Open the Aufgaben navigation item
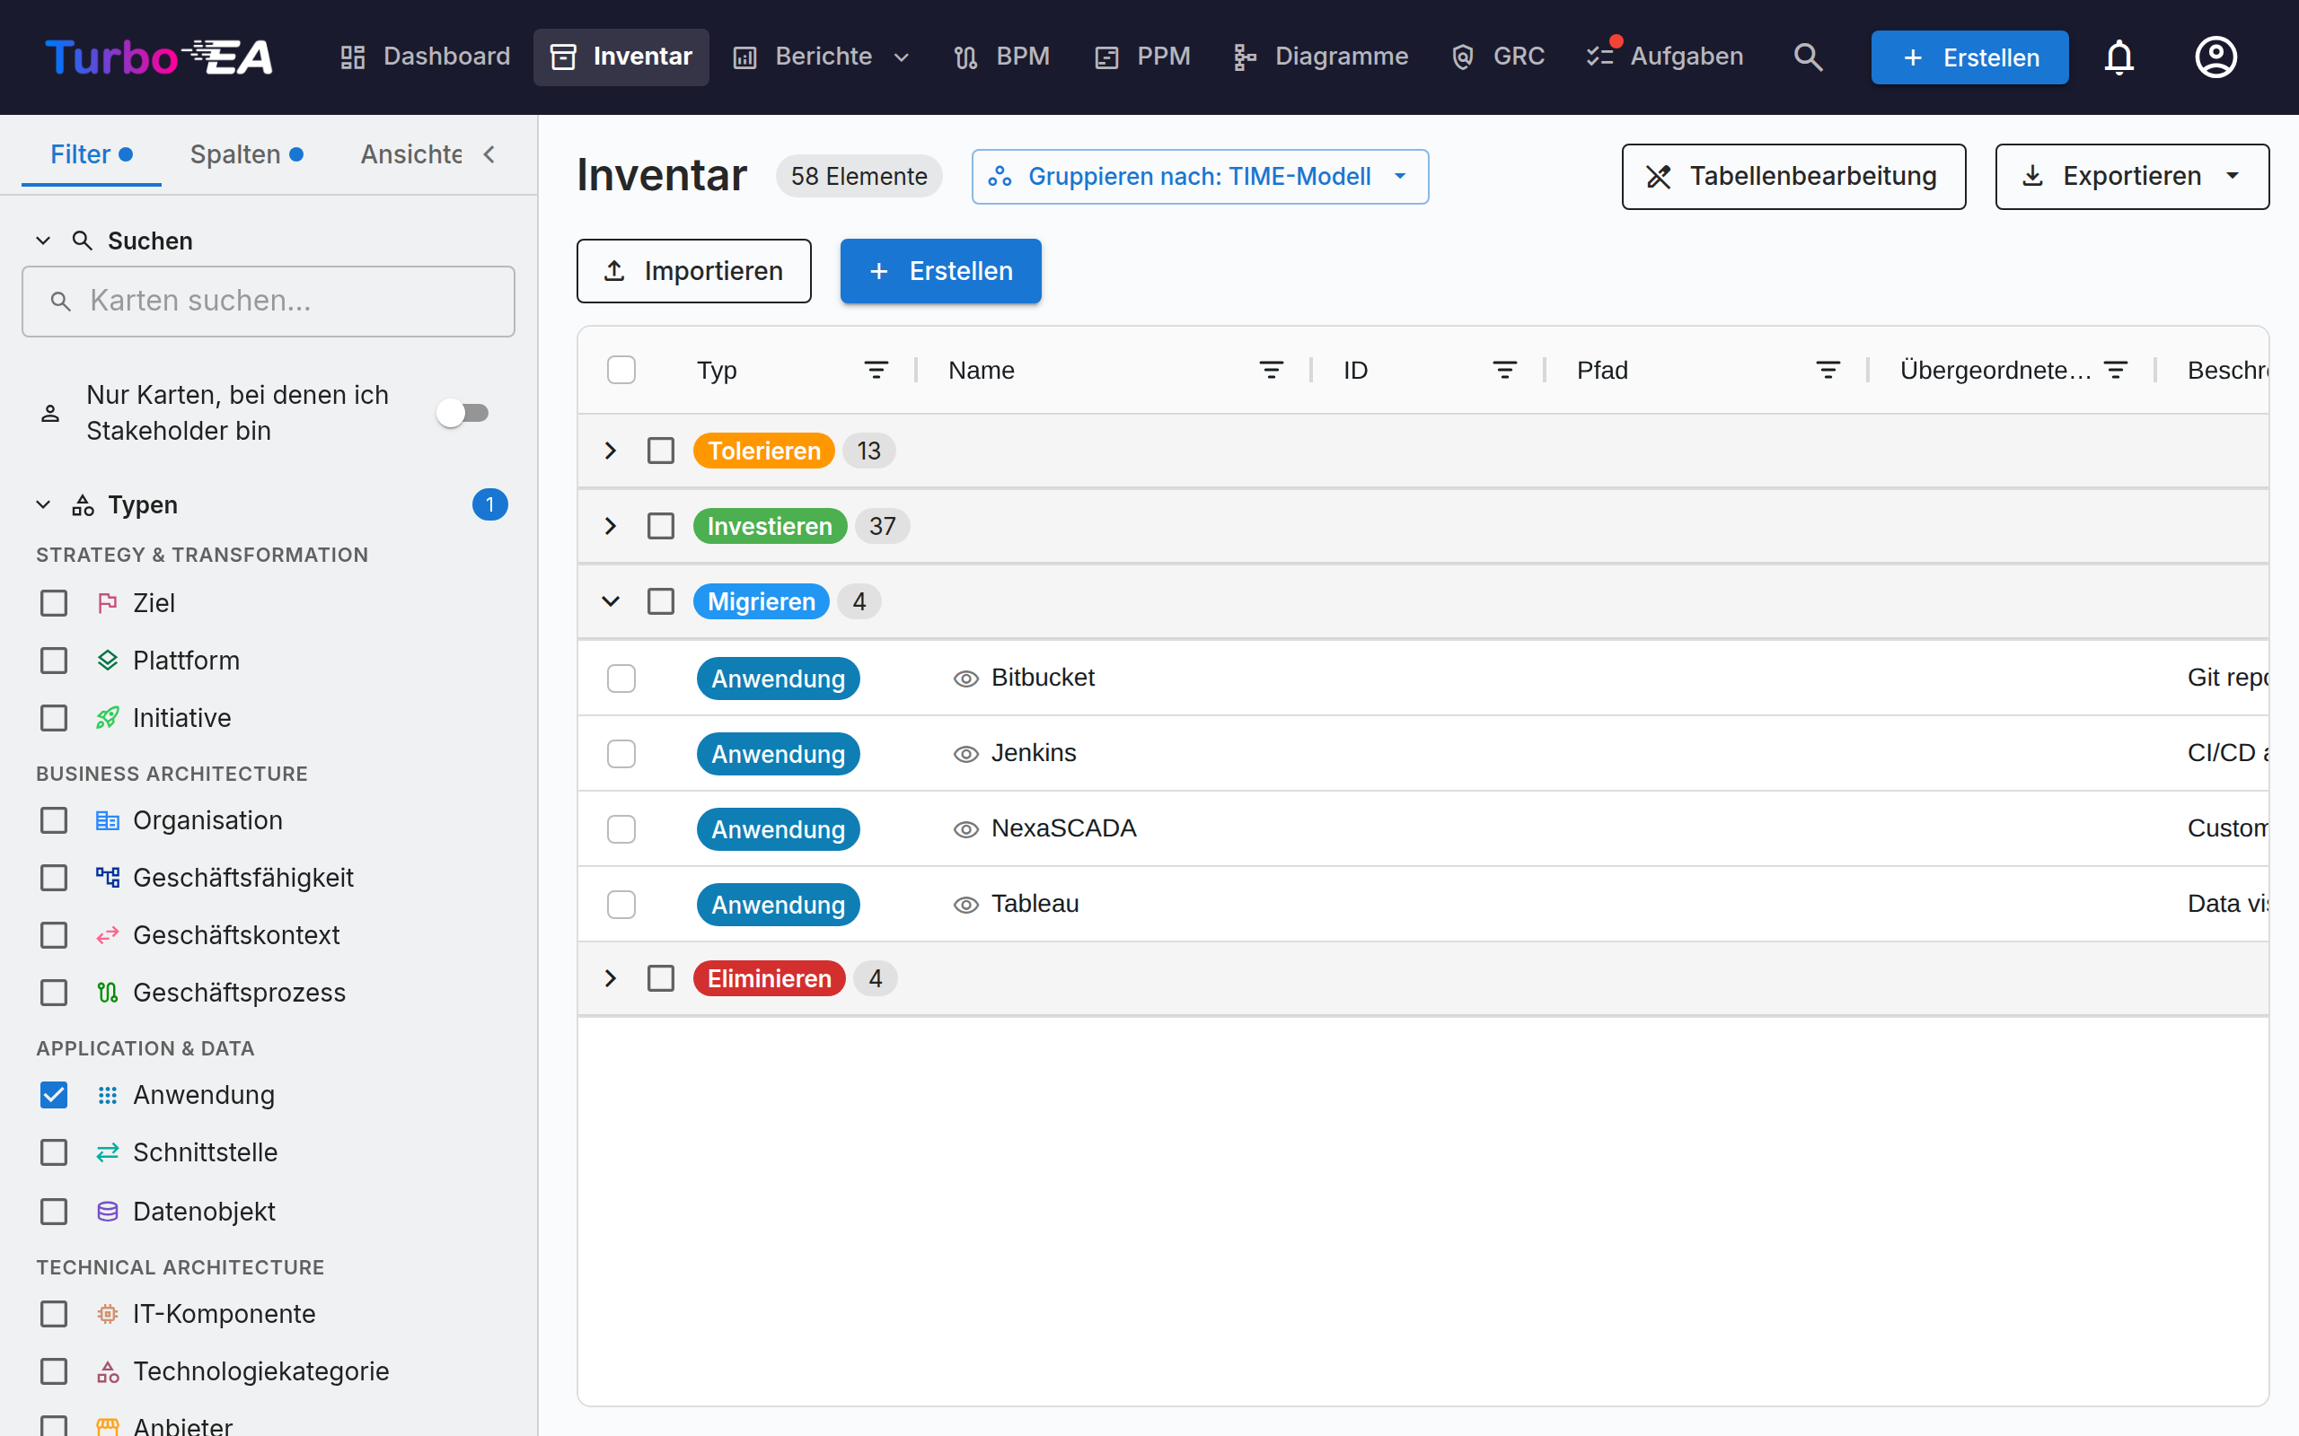Viewport: 2299px width, 1436px height. 1665,57
